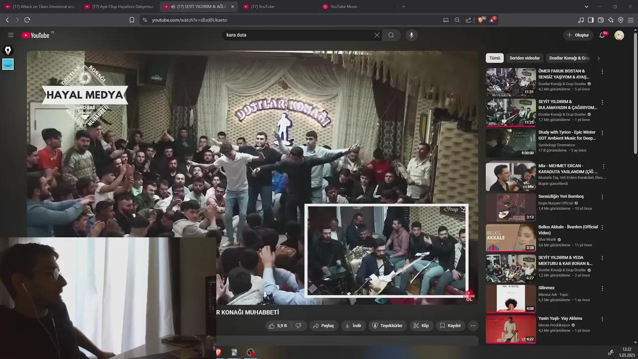Dislike the video
This screenshot has height=359, width=638.
(x=299, y=326)
